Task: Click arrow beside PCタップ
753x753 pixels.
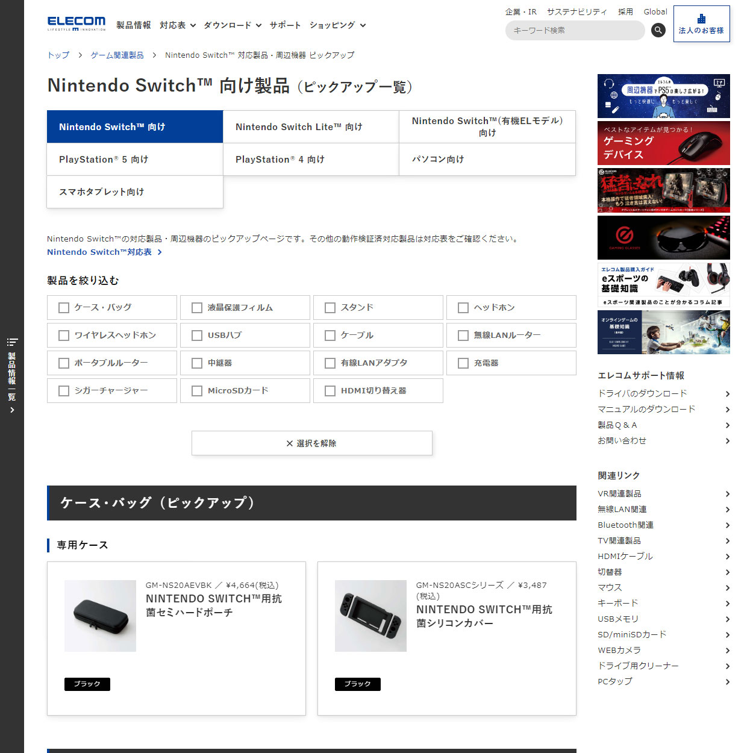Action: (x=728, y=682)
